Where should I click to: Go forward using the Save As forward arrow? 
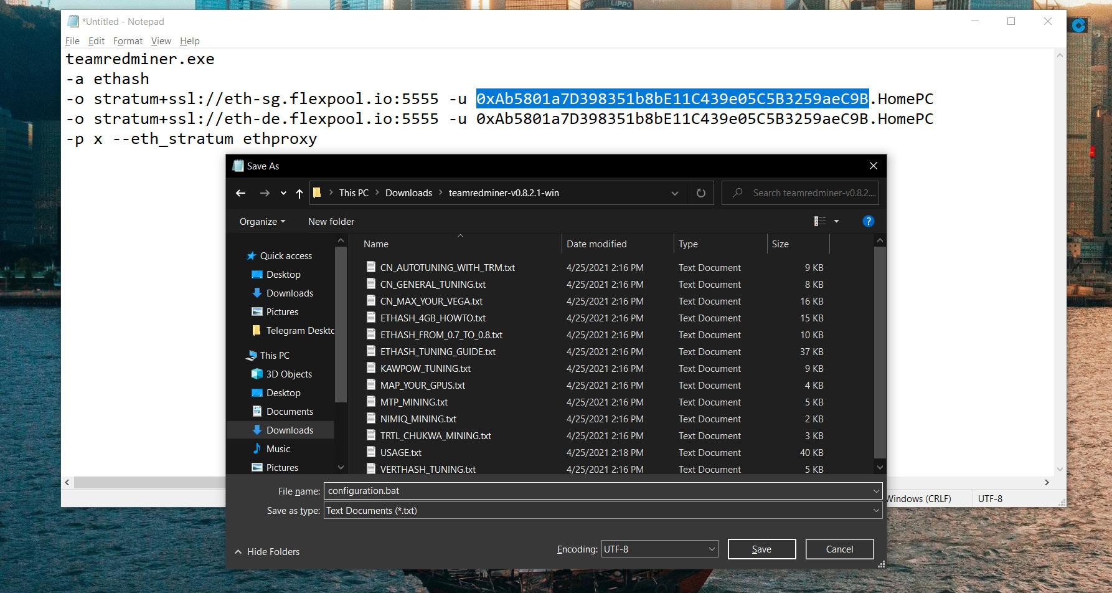pyautogui.click(x=265, y=193)
